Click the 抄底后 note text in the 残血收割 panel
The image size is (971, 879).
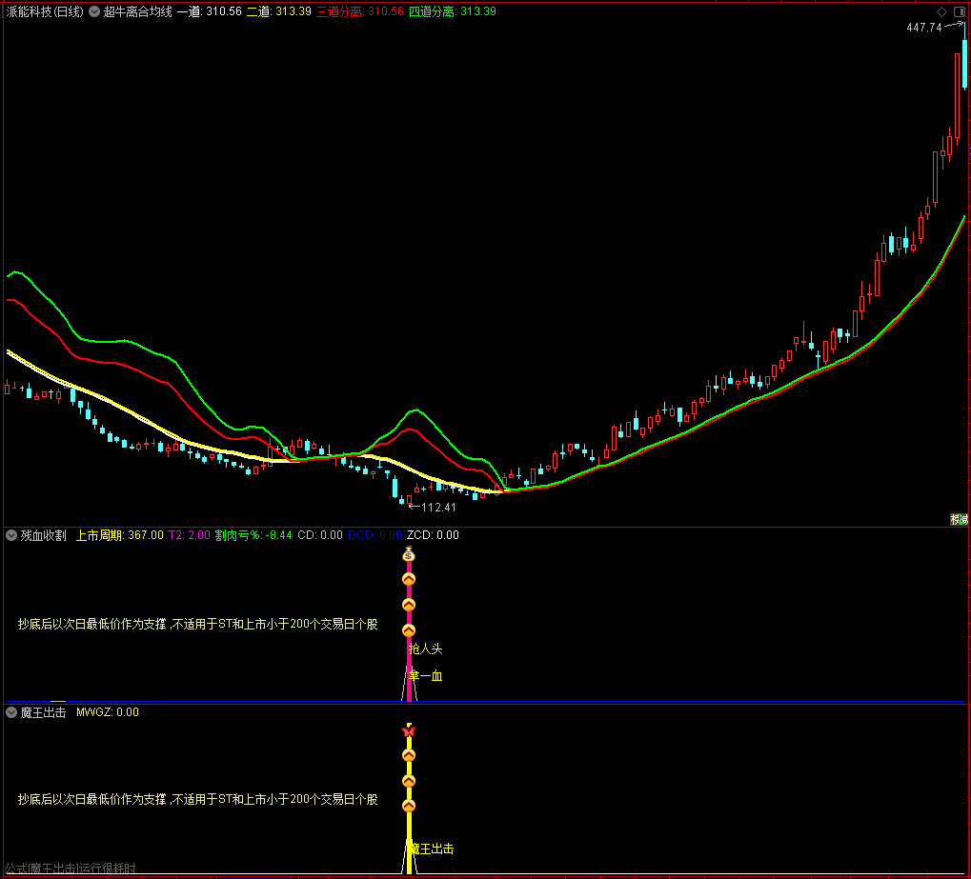click(197, 624)
